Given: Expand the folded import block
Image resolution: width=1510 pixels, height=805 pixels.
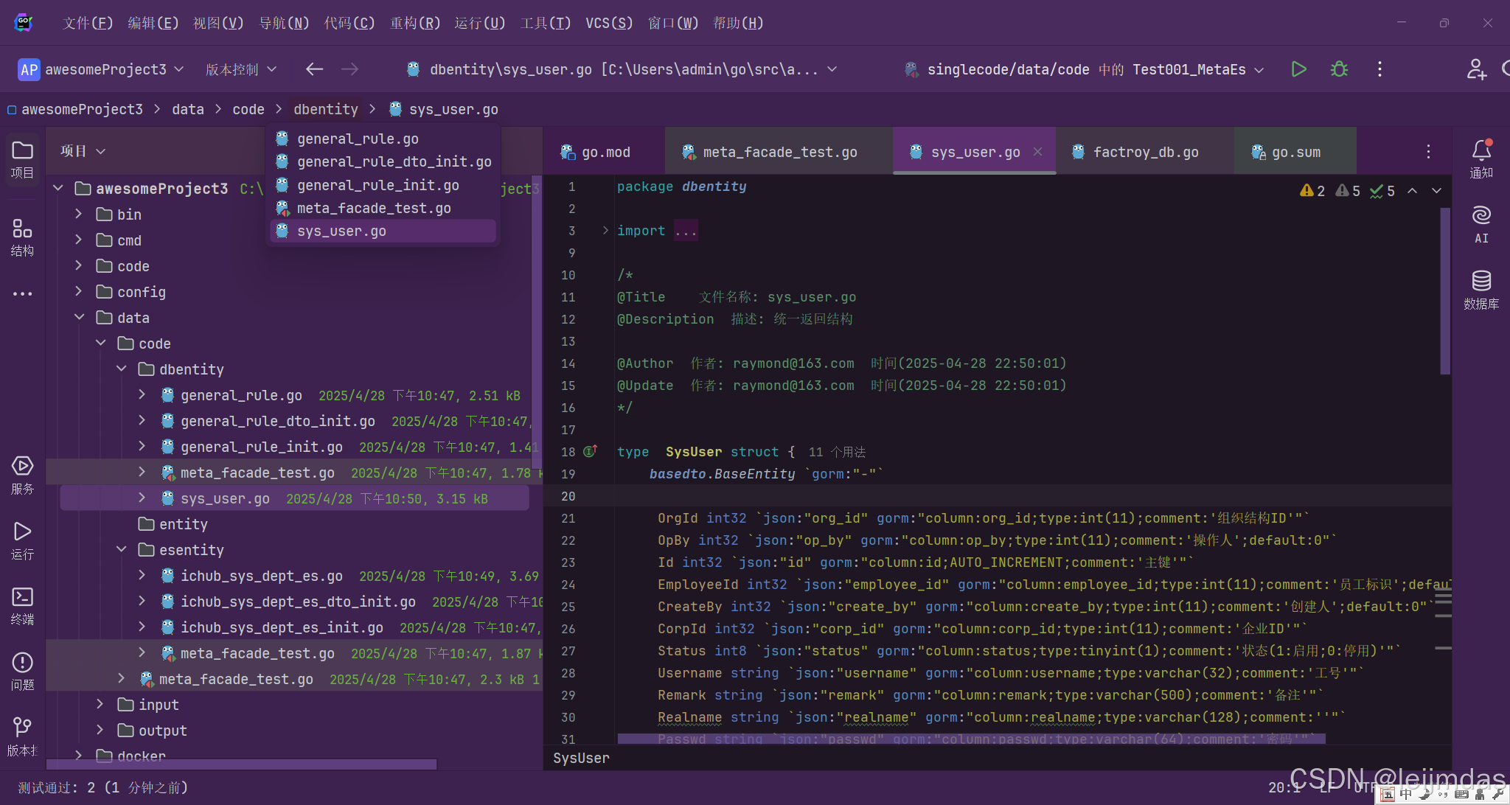Looking at the screenshot, I should [605, 231].
